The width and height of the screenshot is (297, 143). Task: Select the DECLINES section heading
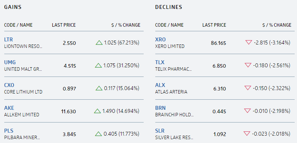(x=168, y=7)
